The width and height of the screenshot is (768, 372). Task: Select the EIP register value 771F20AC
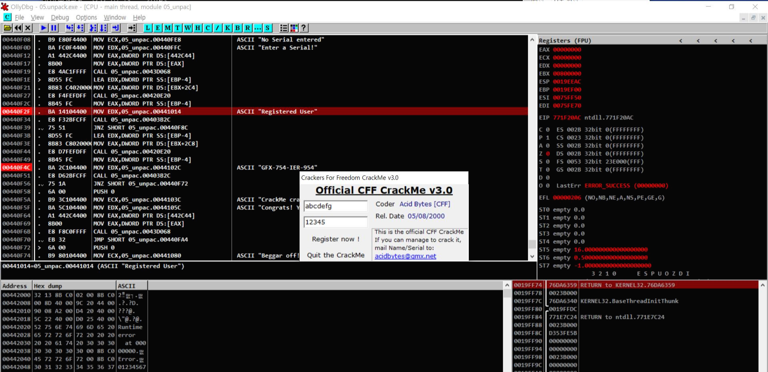click(x=567, y=118)
